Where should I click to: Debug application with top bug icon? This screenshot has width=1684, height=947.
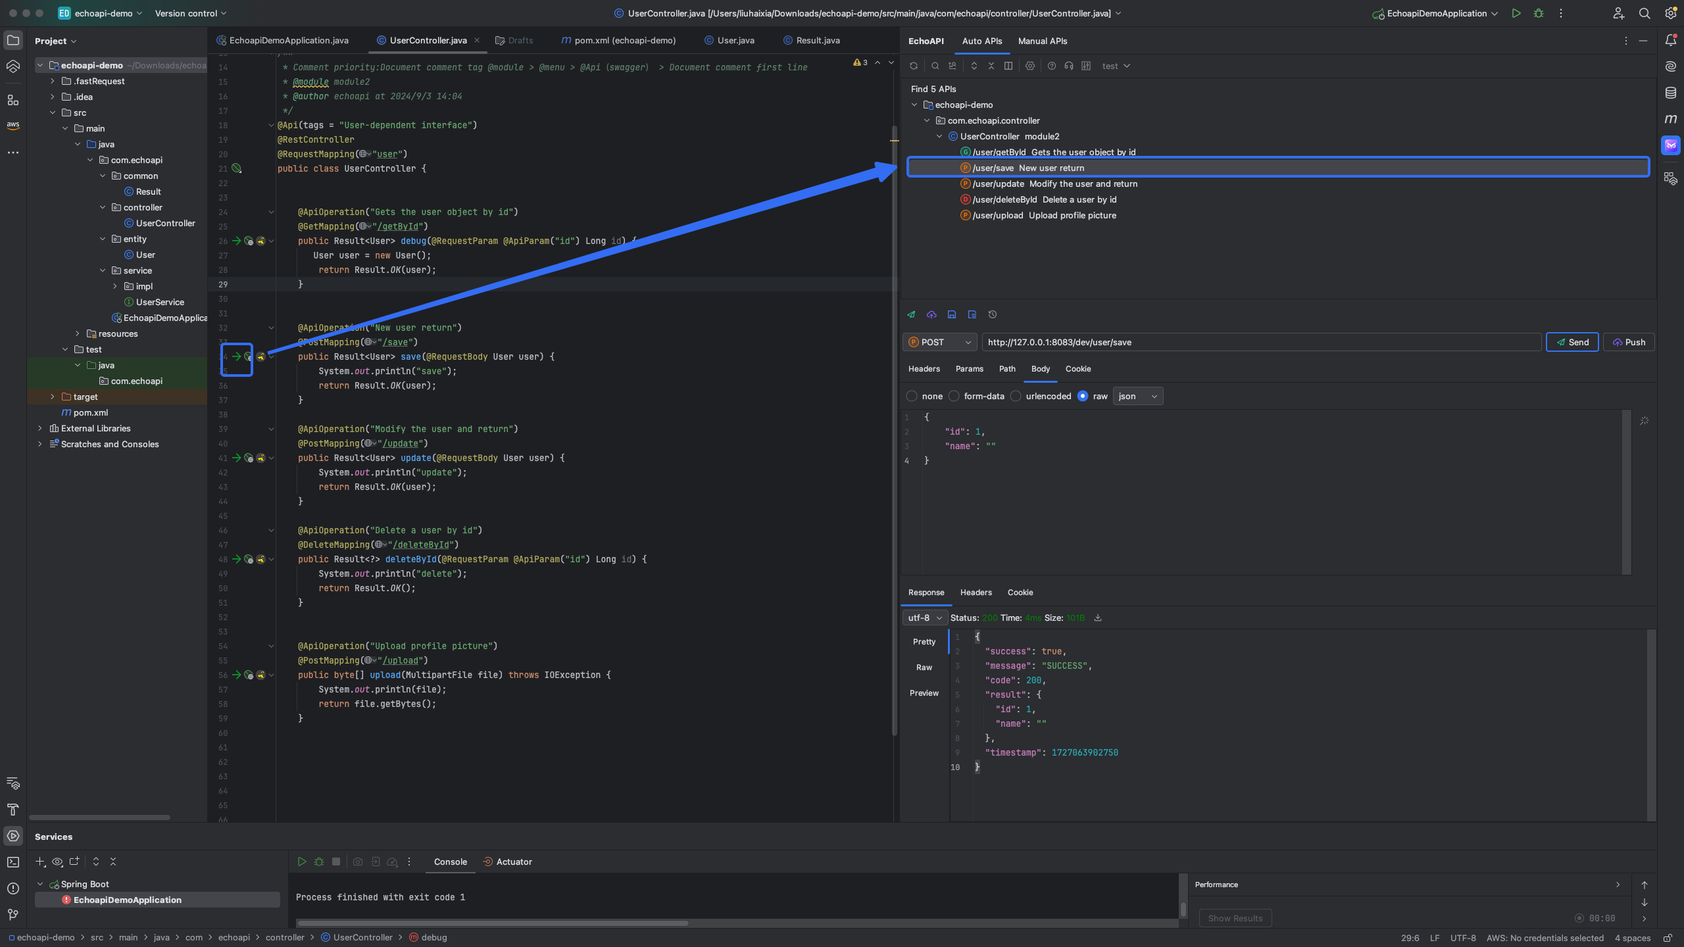coord(1538,13)
